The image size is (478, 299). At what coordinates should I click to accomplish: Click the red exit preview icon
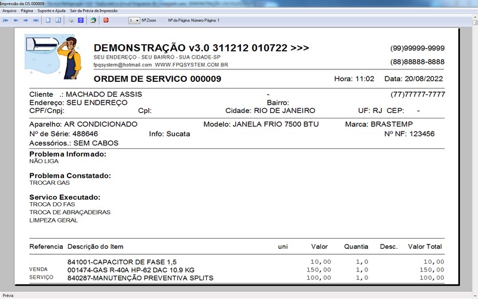pos(106,20)
